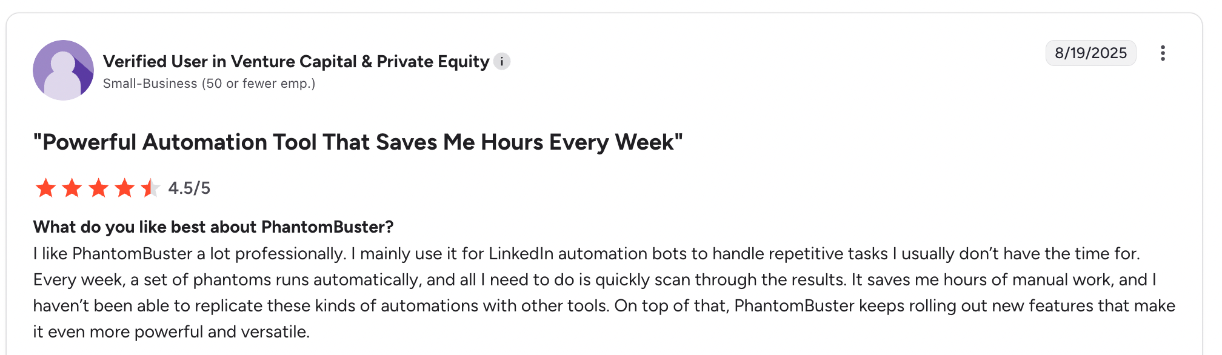The width and height of the screenshot is (1222, 355).
Task: Click the word "LinkedIn" in the review body
Action: point(521,253)
